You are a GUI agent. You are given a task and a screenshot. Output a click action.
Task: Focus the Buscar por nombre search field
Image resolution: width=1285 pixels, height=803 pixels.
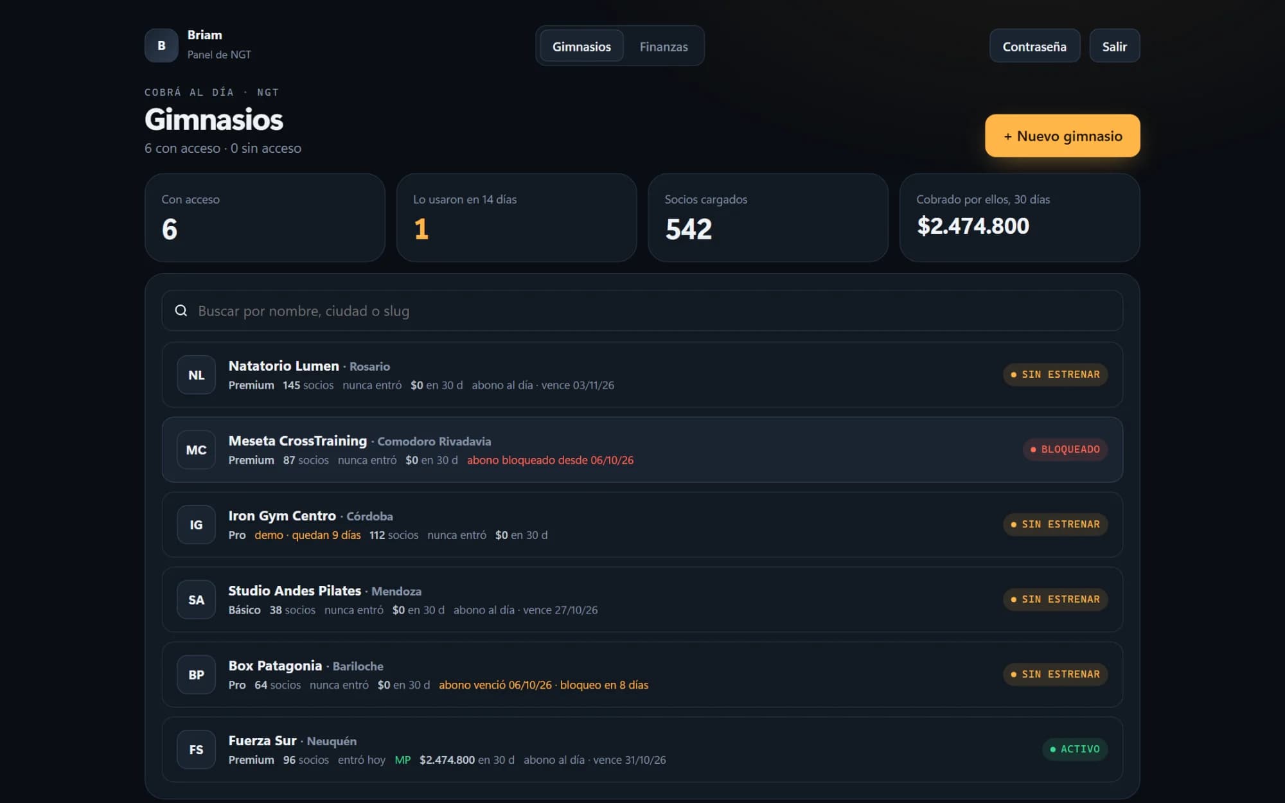click(x=642, y=311)
